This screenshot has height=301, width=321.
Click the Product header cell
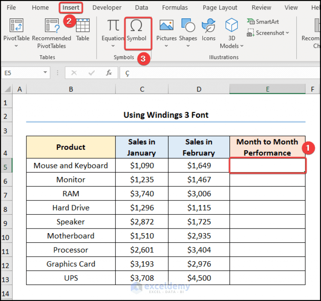71,147
